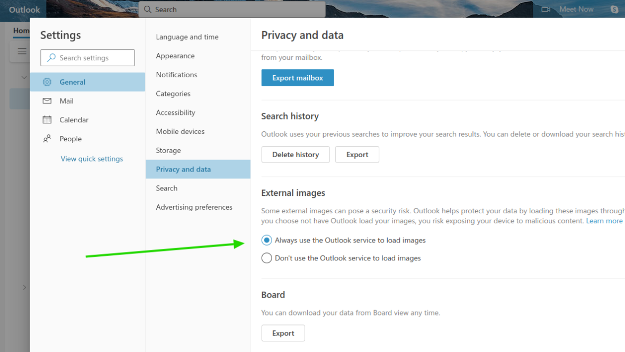Image resolution: width=625 pixels, height=352 pixels.
Task: Collapse the downward chevron near the top left
Action: (23, 77)
